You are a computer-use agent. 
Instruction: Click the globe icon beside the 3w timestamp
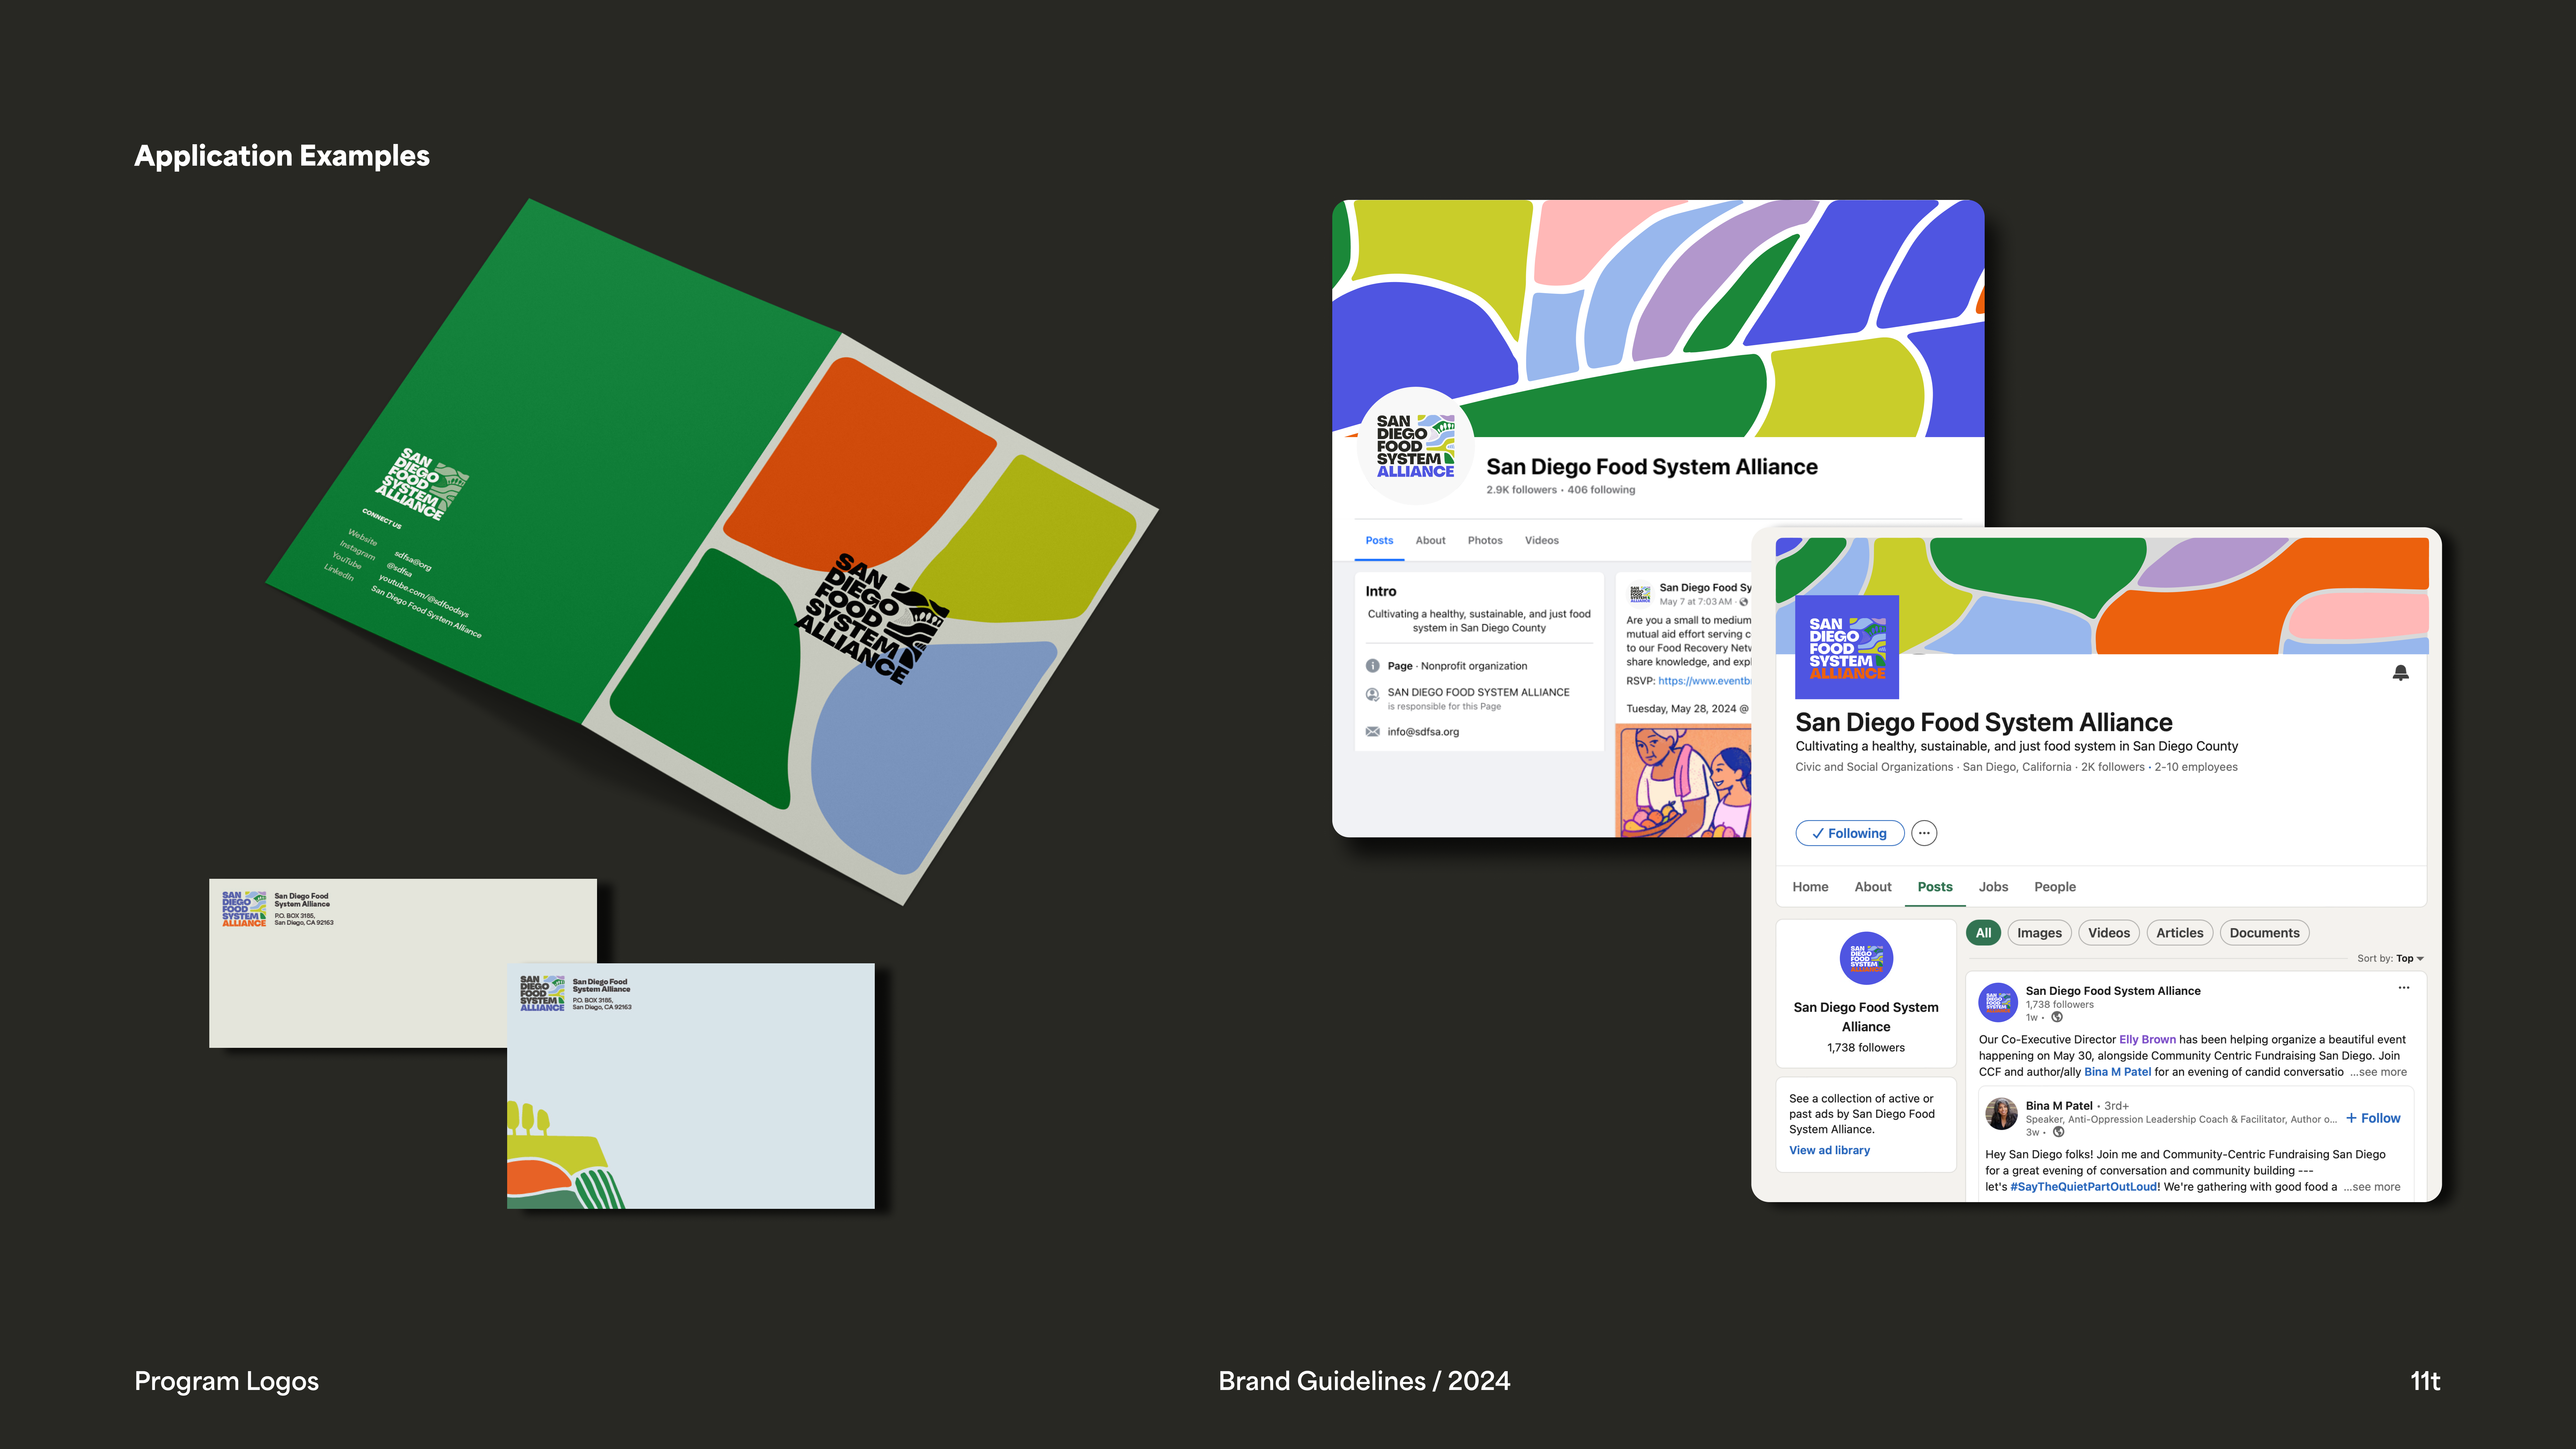(x=2058, y=1132)
